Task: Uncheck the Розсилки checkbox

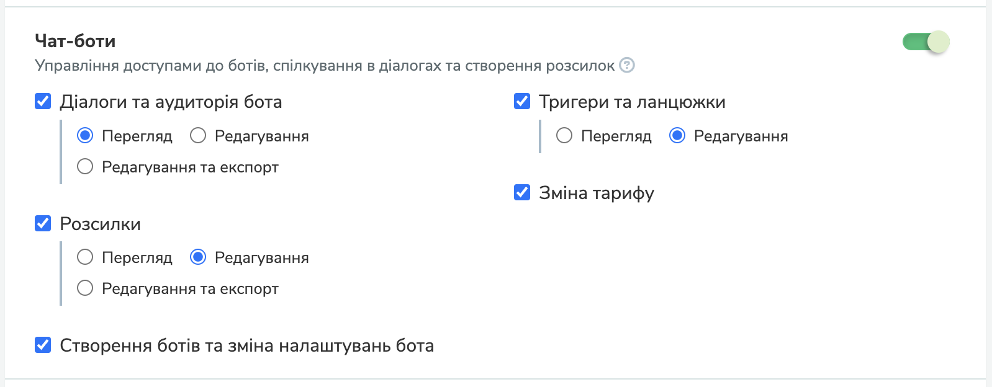Action: pyautogui.click(x=42, y=224)
